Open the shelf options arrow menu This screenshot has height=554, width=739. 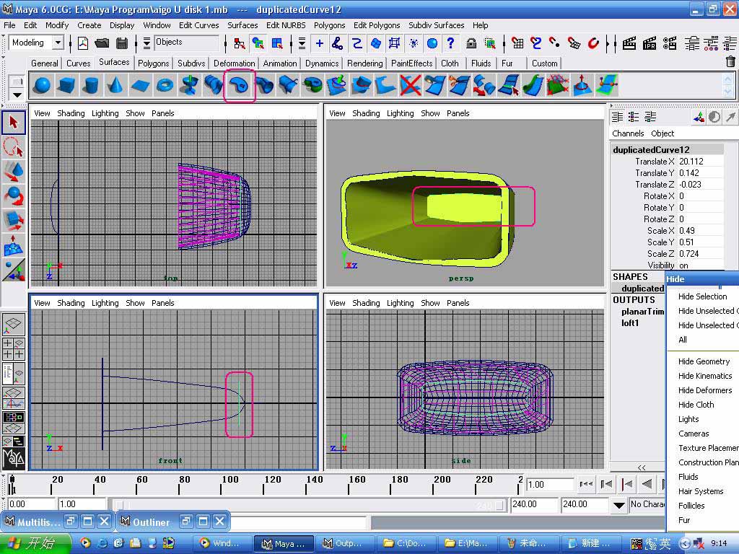coord(17,94)
